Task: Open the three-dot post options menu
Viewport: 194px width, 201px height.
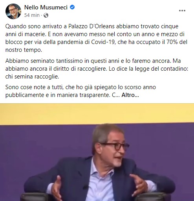Action: point(182,11)
